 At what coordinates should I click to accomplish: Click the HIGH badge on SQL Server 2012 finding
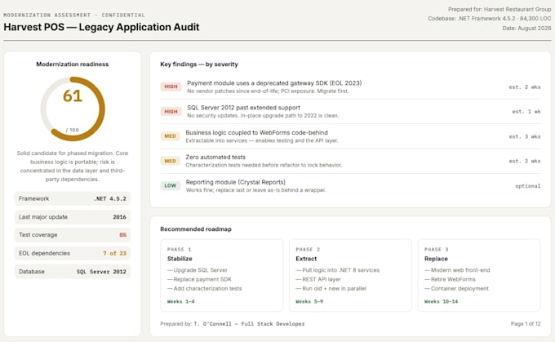[171, 112]
